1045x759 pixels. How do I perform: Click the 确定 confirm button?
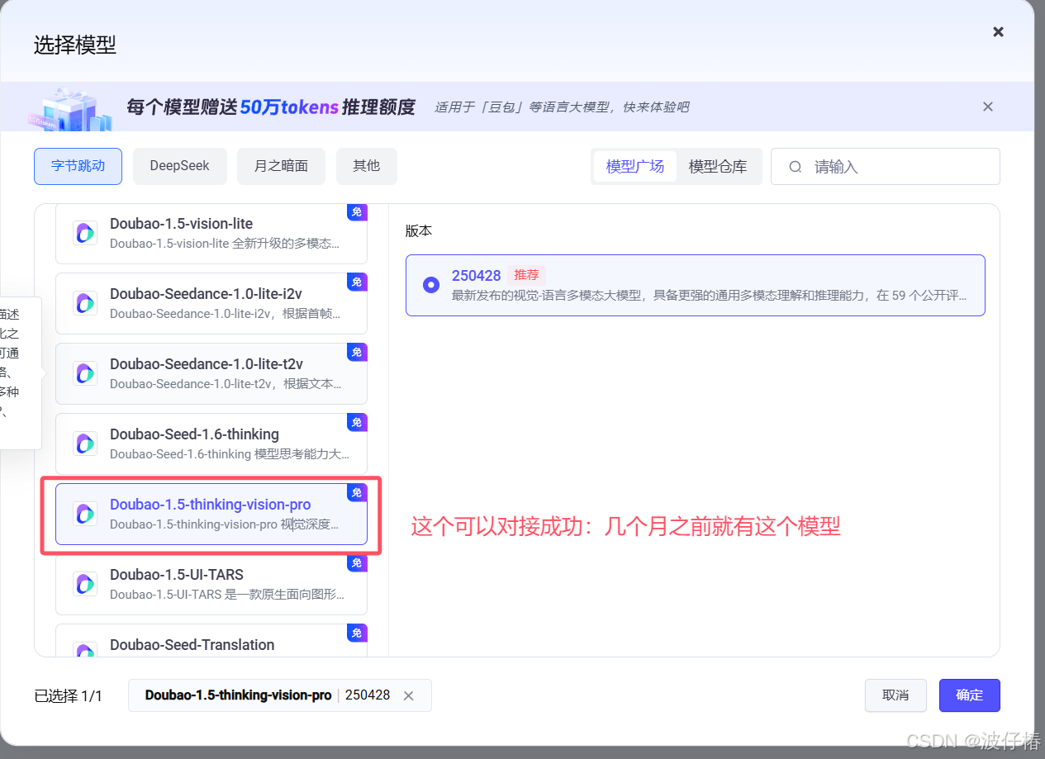[x=969, y=695]
